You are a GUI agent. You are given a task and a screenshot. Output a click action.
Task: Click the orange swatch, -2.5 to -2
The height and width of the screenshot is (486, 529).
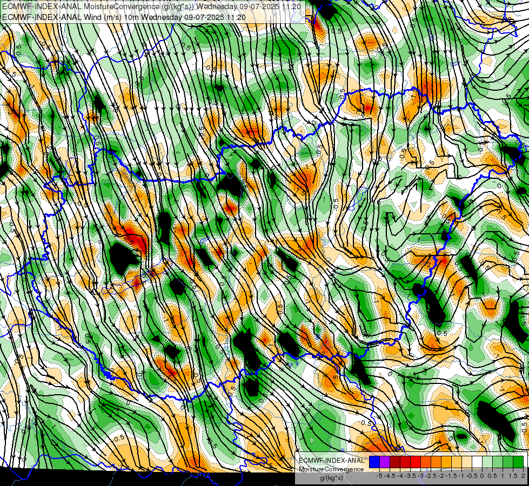(x=436, y=462)
